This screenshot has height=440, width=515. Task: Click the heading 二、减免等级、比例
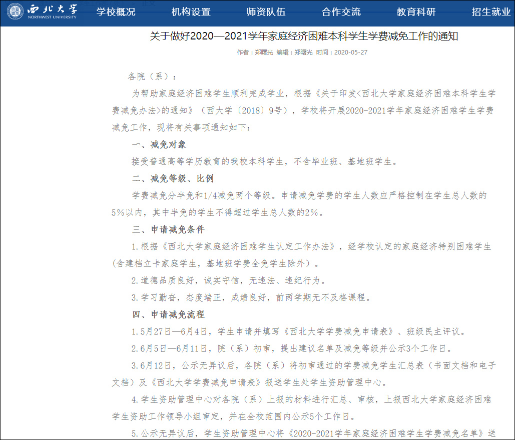(173, 179)
